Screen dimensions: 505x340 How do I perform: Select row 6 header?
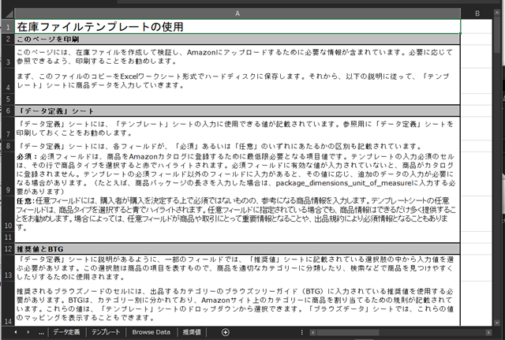coord(7,110)
